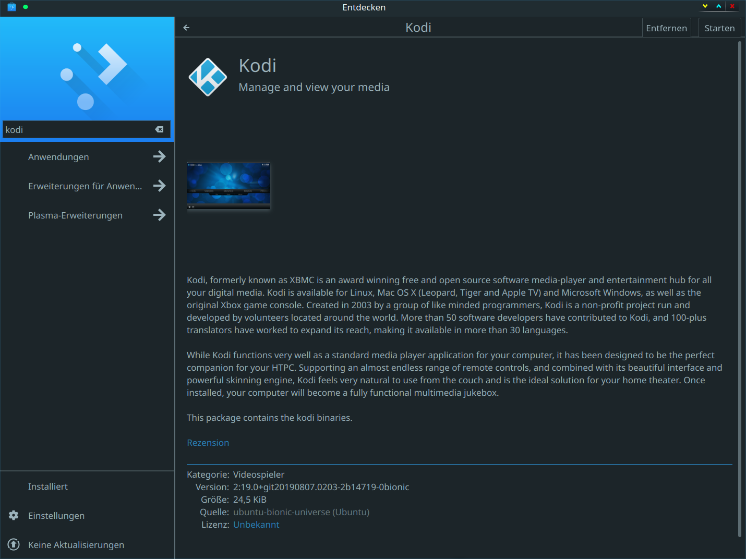746x559 pixels.
Task: Click the update arrow circle icon
Action: point(14,544)
